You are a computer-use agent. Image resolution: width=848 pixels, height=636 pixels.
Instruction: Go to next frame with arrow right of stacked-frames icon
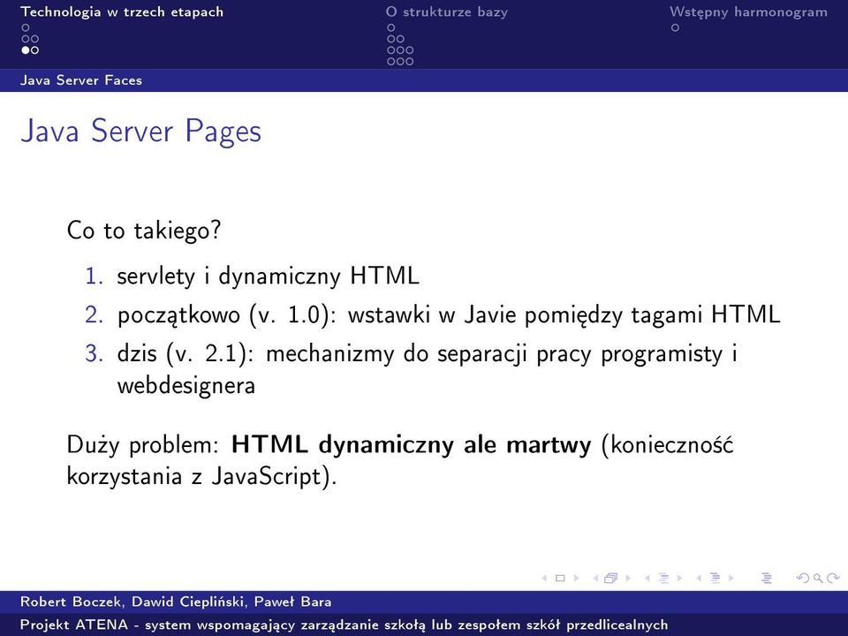pyautogui.click(x=628, y=578)
